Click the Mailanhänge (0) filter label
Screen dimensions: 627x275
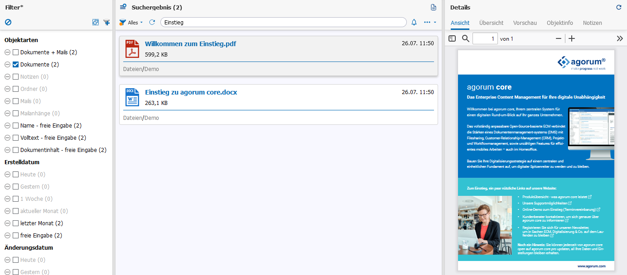40,114
